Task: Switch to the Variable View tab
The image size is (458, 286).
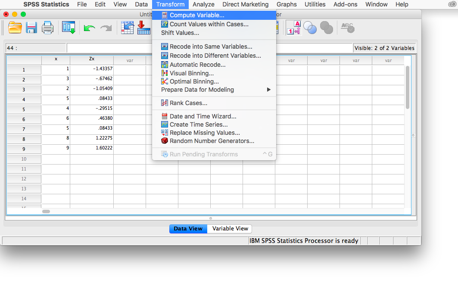Action: pyautogui.click(x=230, y=229)
